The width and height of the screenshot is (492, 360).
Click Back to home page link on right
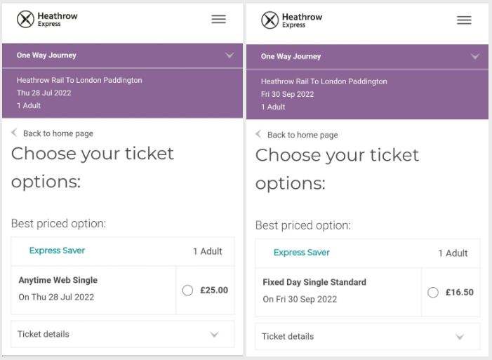point(302,135)
